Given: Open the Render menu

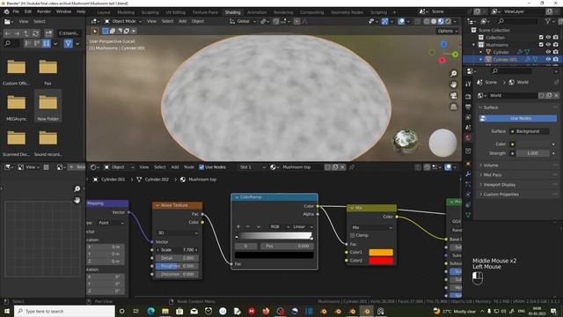Looking at the screenshot, I should [44, 11].
